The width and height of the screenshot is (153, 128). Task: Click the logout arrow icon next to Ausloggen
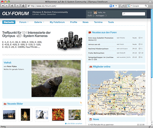point(106,16)
